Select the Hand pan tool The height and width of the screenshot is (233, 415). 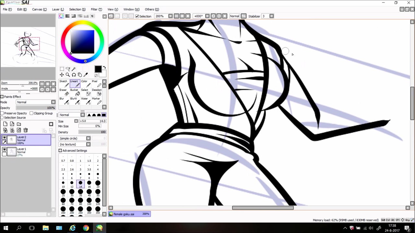coord(80,75)
